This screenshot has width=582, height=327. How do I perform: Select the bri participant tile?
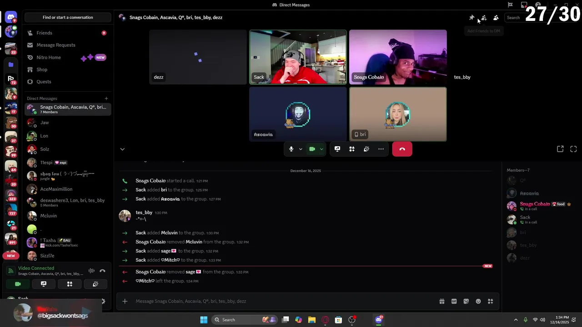(x=398, y=114)
